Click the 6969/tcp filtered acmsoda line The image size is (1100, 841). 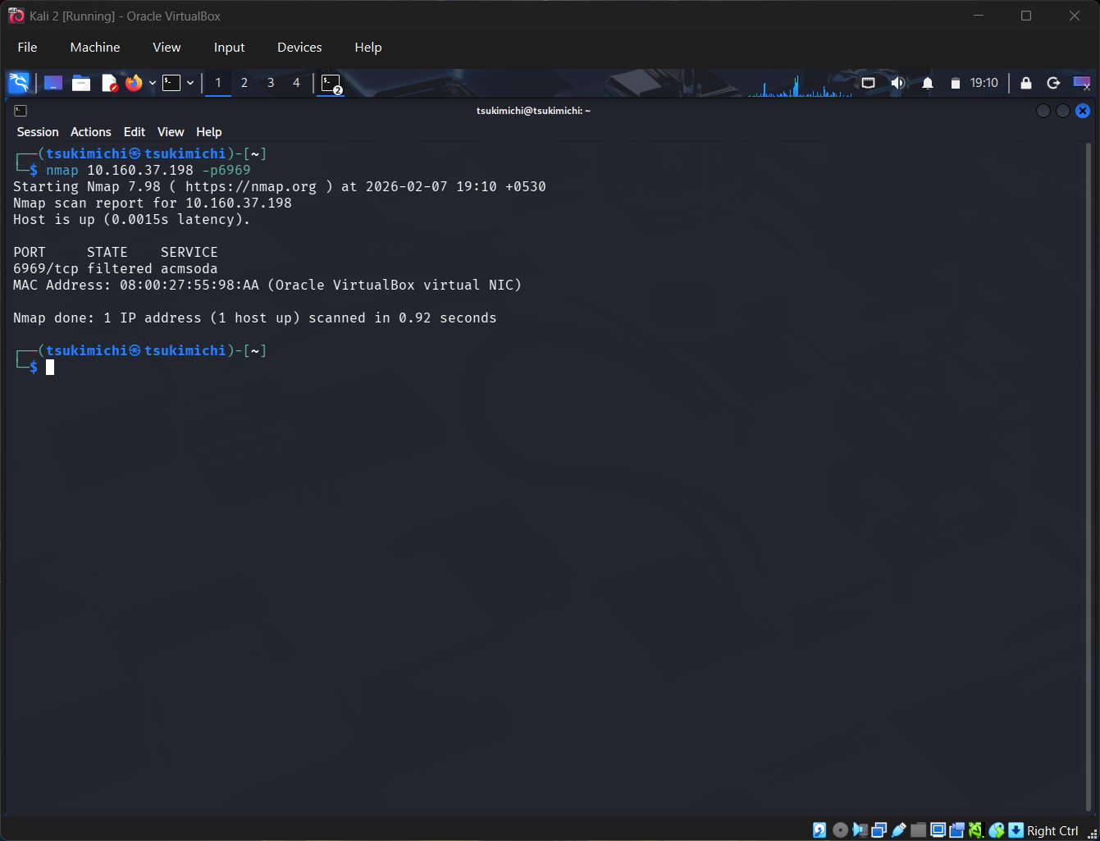click(x=116, y=268)
